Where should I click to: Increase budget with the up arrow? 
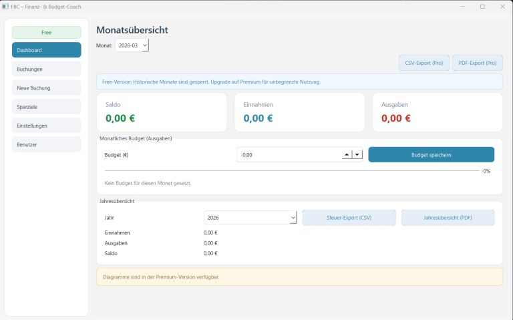click(346, 155)
